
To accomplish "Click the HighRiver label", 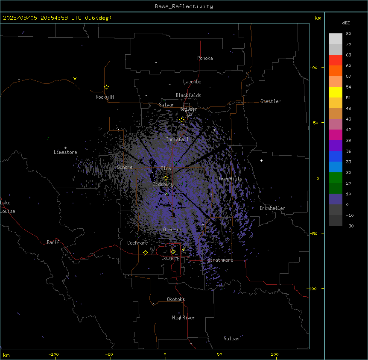I will coord(184,318).
